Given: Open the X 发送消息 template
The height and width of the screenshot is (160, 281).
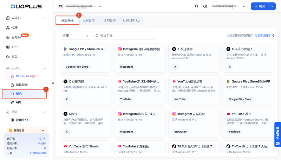Looking at the screenshot, I should pos(194,58).
